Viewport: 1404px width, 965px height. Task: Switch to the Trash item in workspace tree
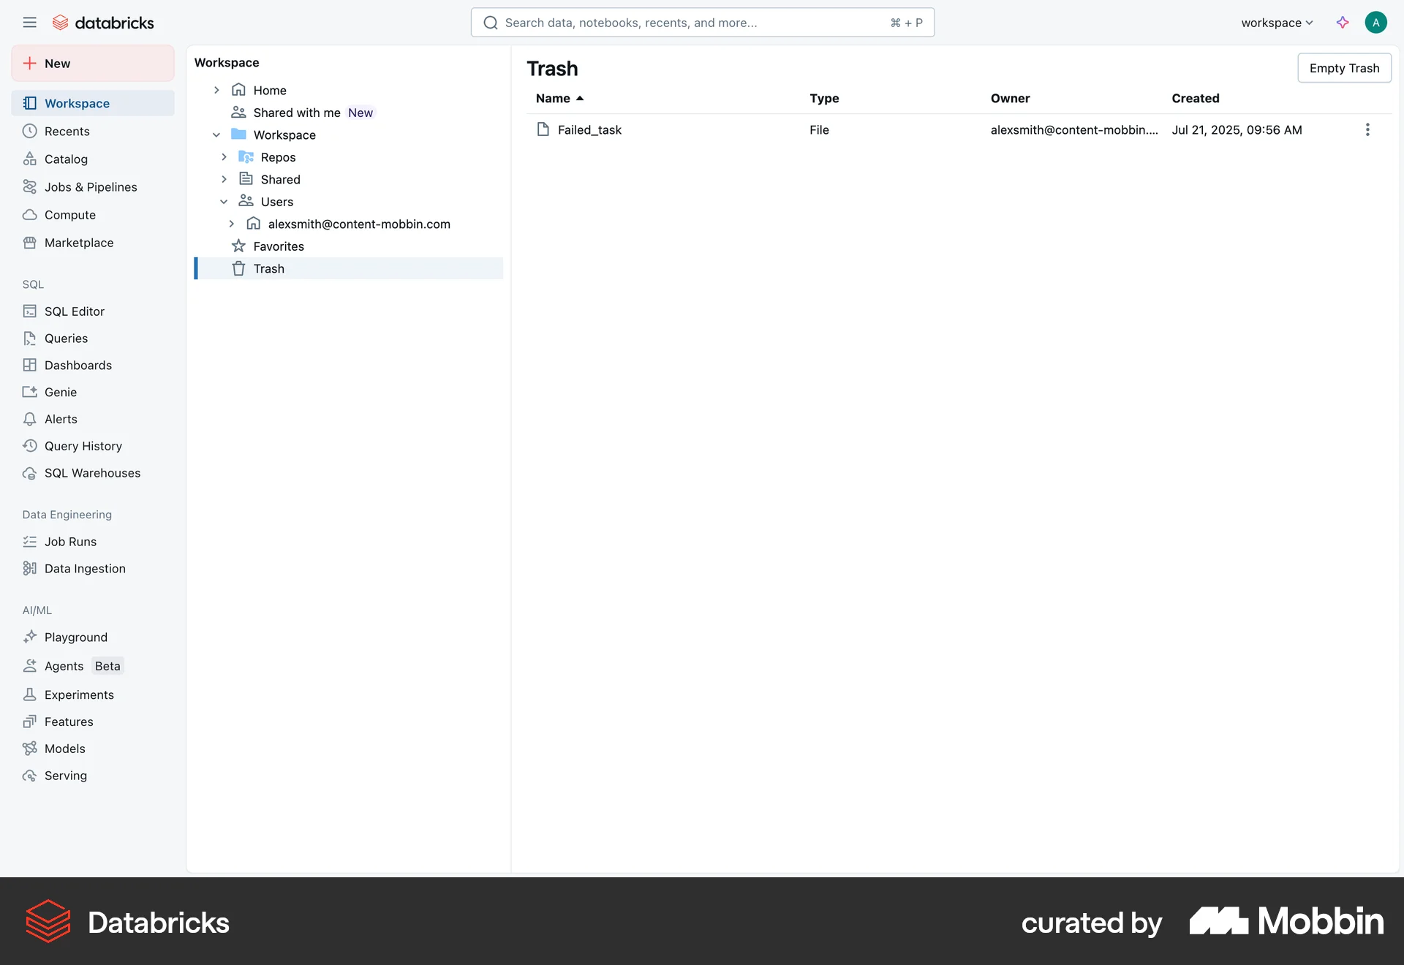(x=269, y=268)
